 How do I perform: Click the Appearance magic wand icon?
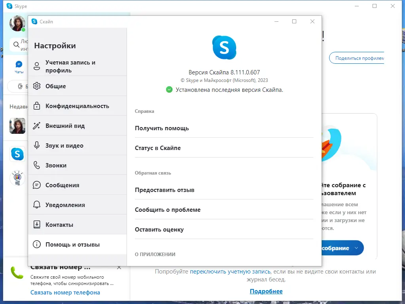(x=37, y=125)
